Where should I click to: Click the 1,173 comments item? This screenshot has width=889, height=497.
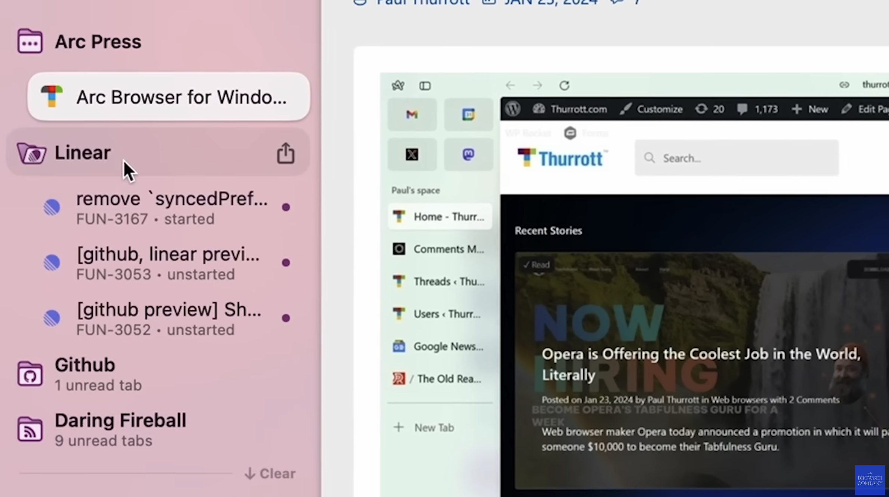757,109
